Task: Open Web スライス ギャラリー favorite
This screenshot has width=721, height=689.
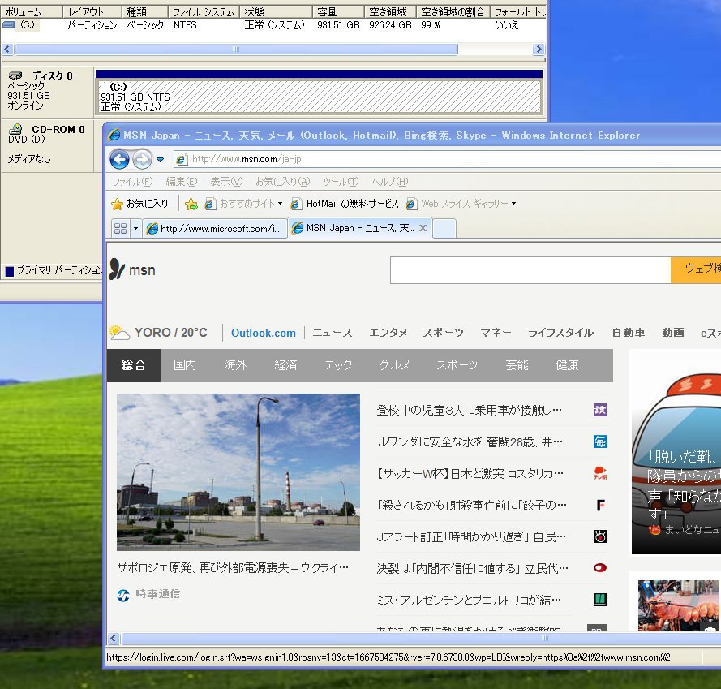Action: (x=458, y=204)
